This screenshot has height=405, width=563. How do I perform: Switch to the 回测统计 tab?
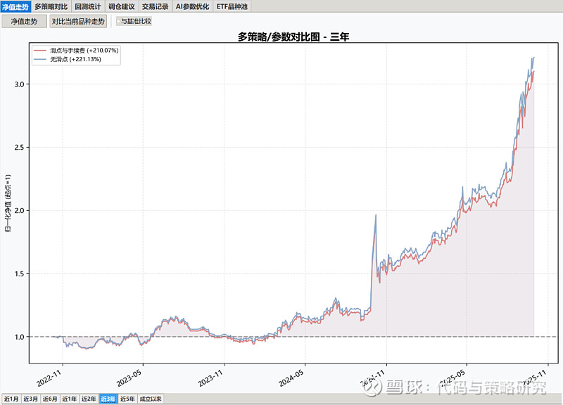pos(88,6)
